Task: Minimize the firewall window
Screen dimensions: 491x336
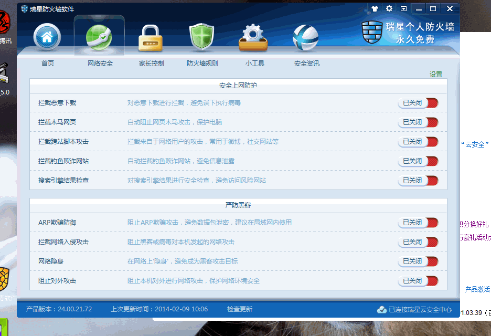Action: [x=419, y=9]
